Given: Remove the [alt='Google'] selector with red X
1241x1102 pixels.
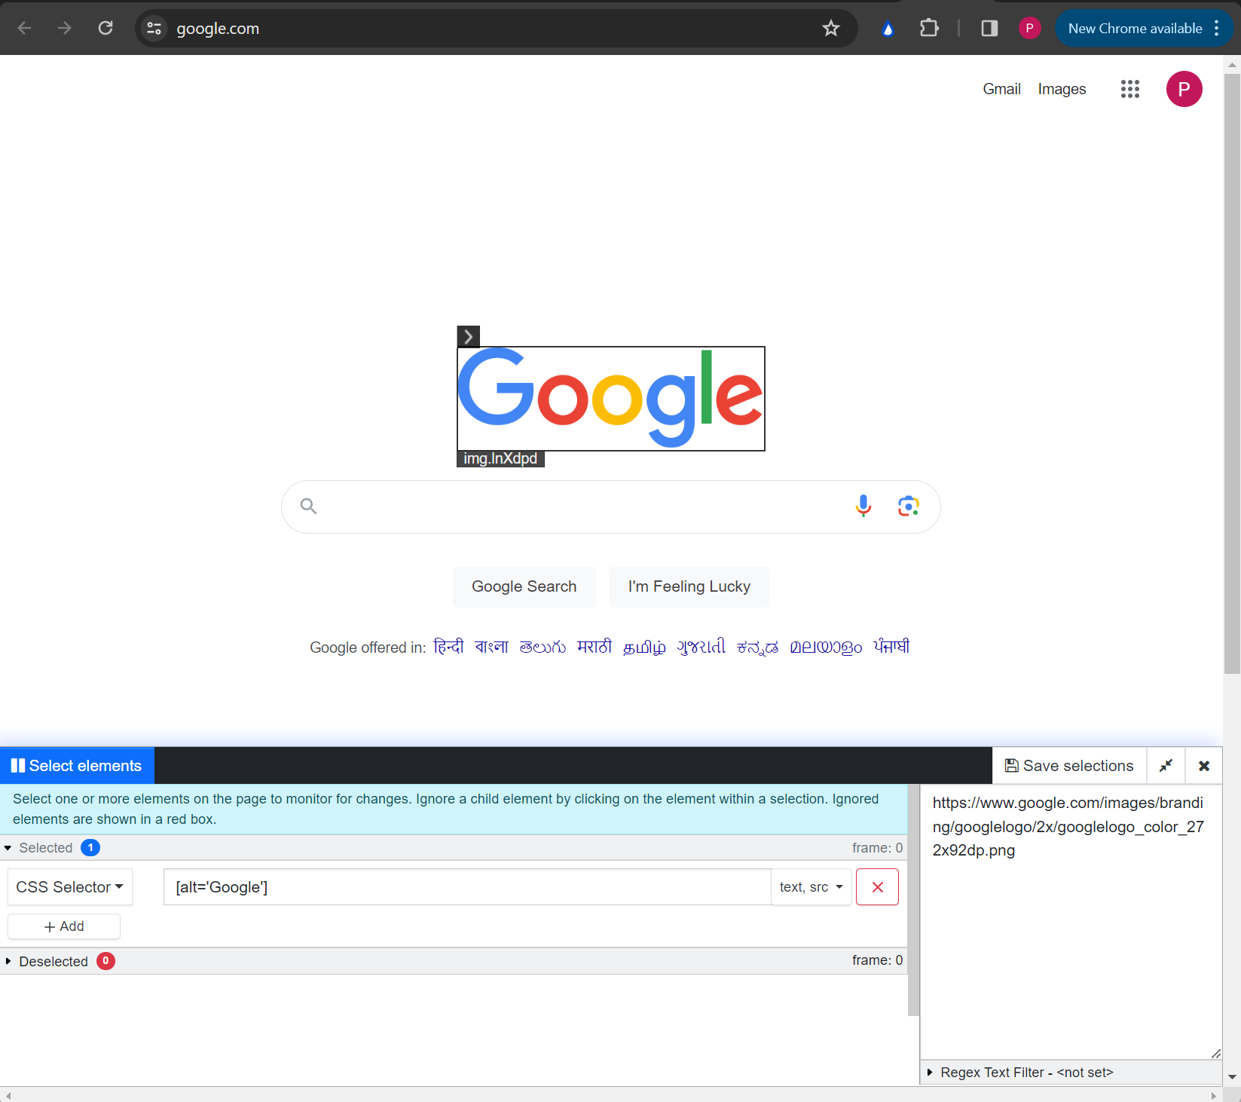Looking at the screenshot, I should click(x=877, y=887).
